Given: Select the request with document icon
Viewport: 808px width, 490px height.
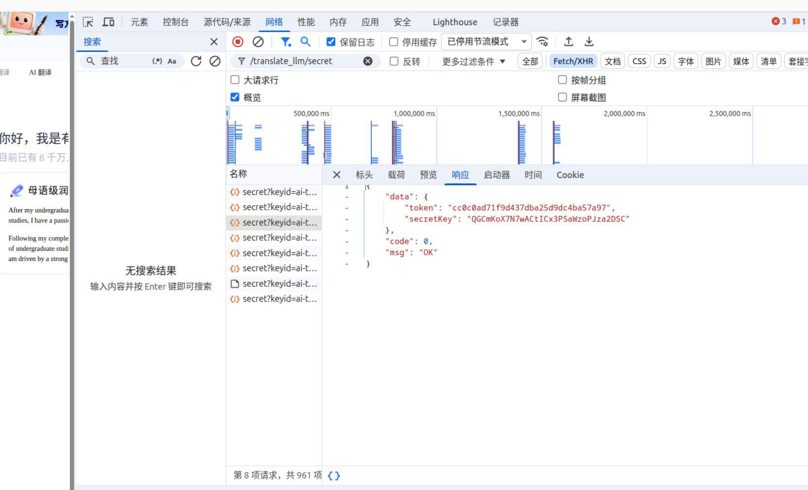Looking at the screenshot, I should 274,284.
